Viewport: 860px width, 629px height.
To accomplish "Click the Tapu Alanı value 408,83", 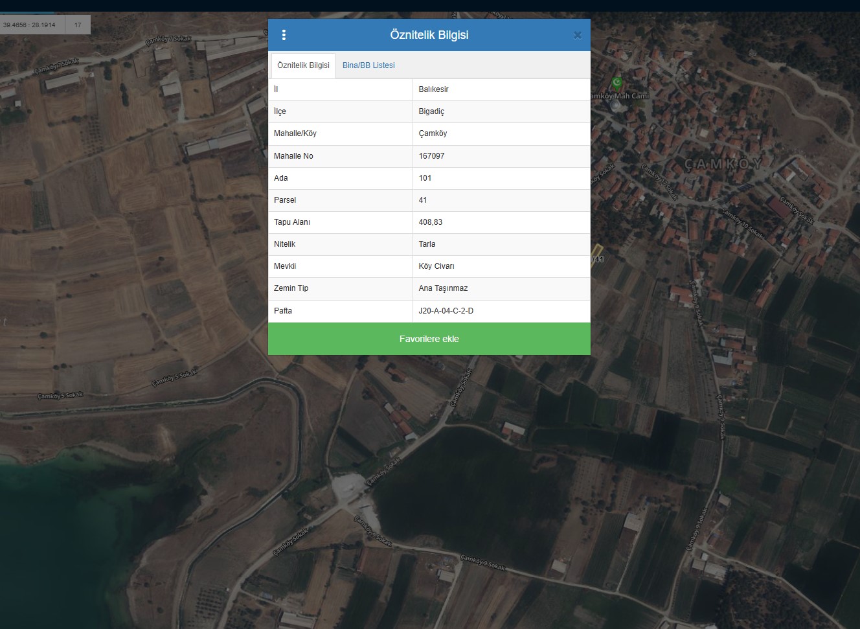I will pyautogui.click(x=431, y=222).
